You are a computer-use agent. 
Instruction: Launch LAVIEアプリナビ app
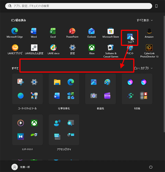point(15,50)
